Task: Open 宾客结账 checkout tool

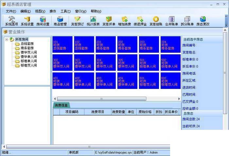Action: pyautogui.click(x=156, y=21)
